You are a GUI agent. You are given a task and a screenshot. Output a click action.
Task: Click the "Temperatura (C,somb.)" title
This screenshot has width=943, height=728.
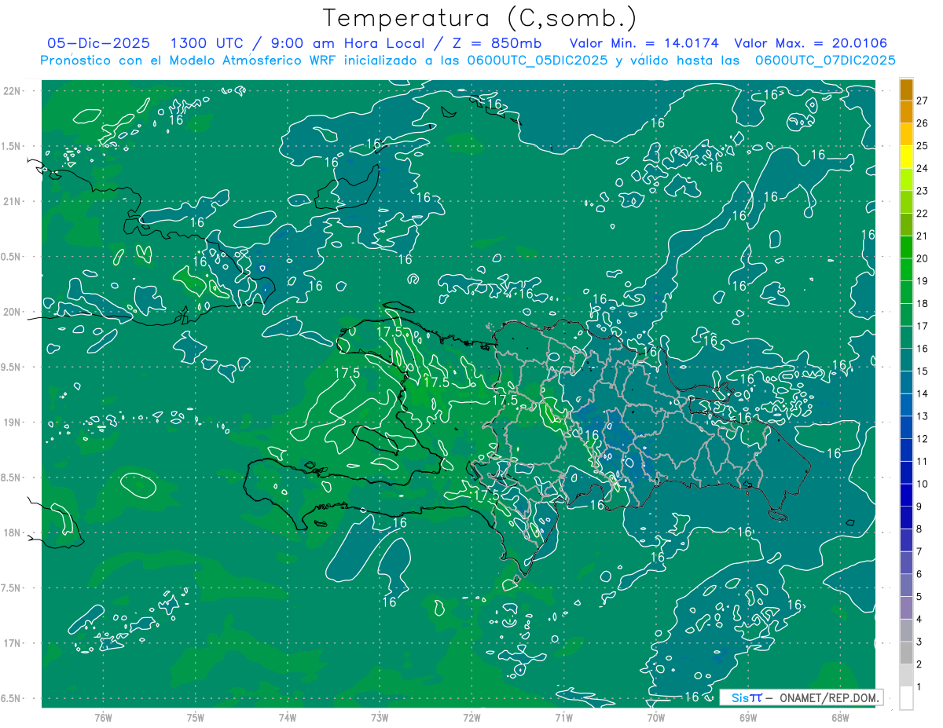[480, 18]
